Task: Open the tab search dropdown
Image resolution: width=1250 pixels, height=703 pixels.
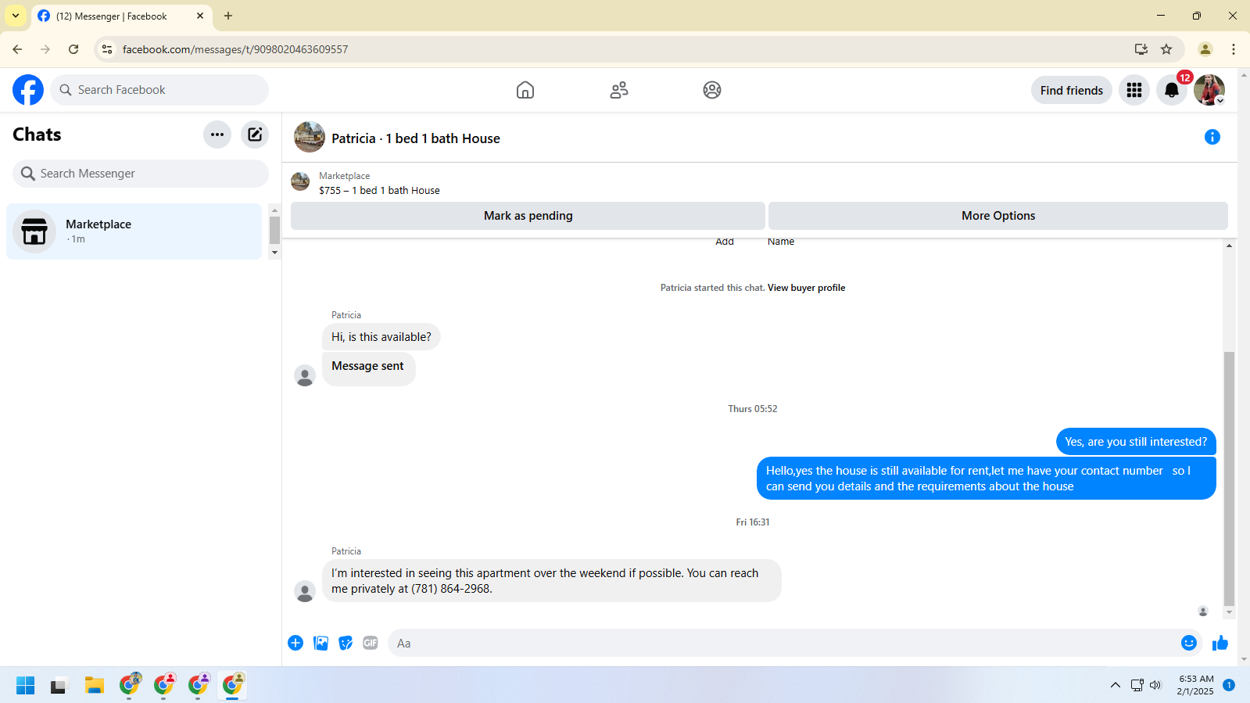Action: pos(16,16)
